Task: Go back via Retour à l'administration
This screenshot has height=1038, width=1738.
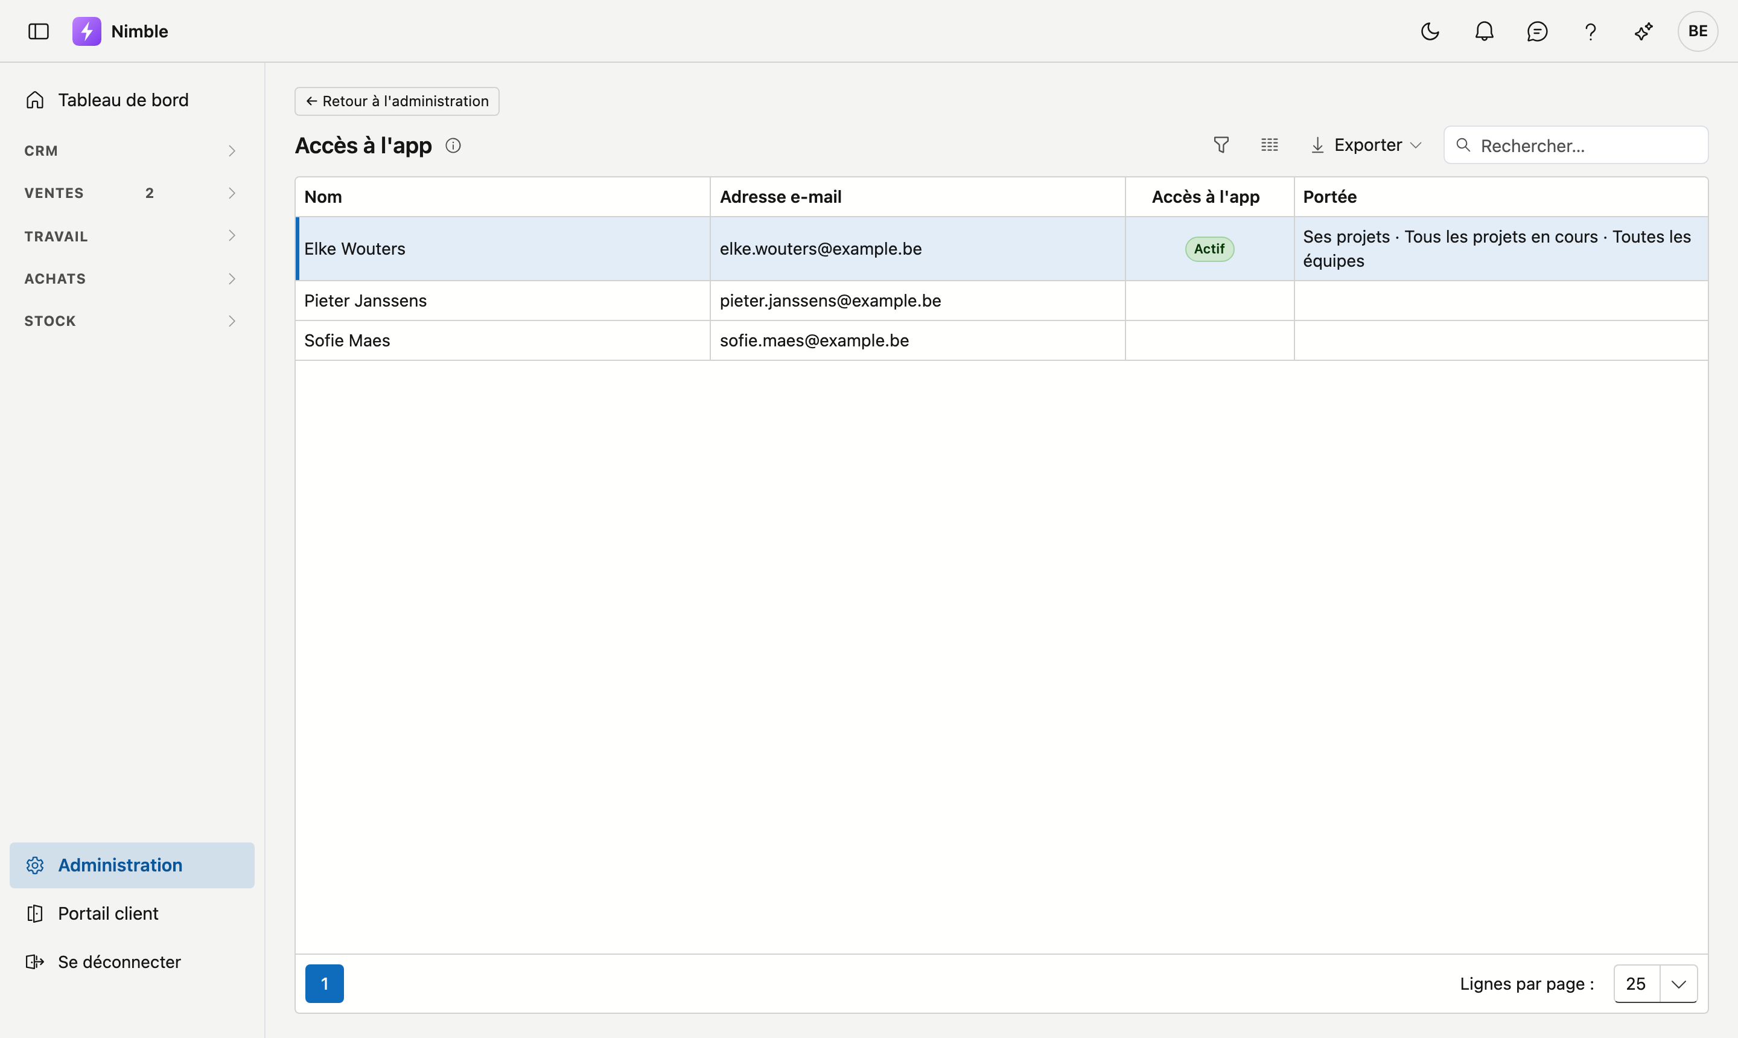Action: (396, 101)
